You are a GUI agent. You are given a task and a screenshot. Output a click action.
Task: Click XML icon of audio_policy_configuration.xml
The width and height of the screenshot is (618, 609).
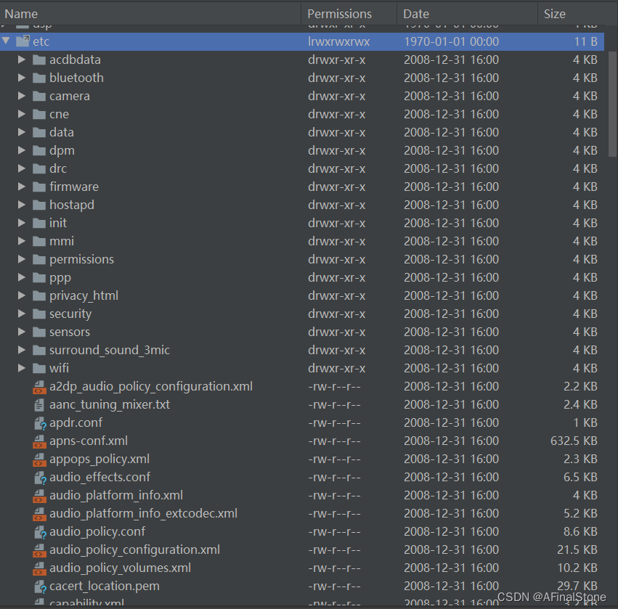point(39,550)
